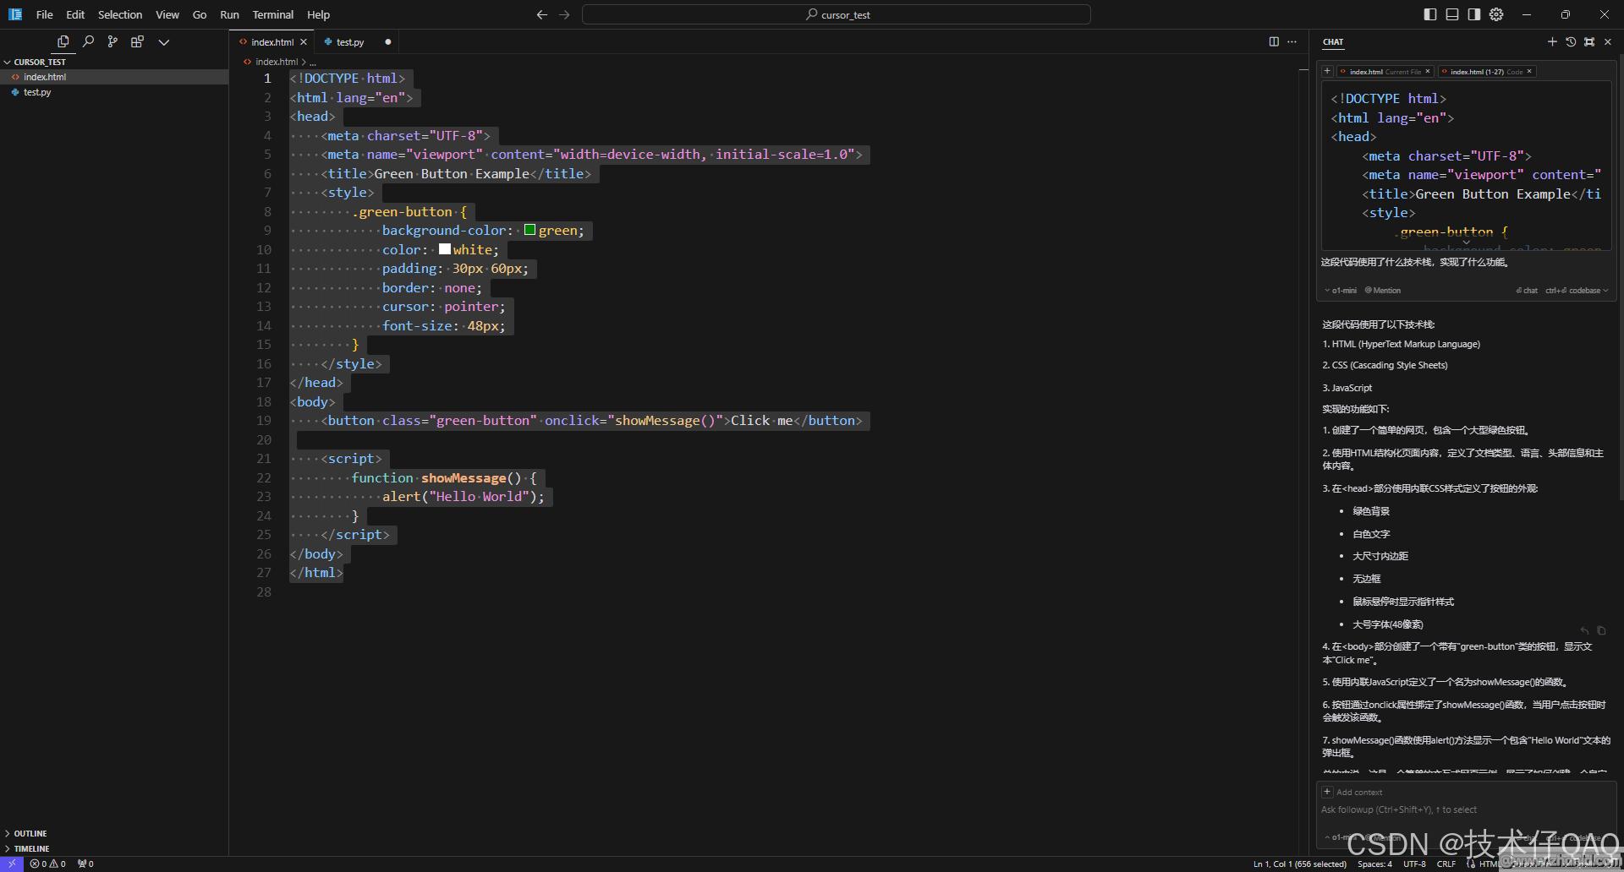
Task: Collapse the CURSOR_TEST folder tree
Action: 8,62
